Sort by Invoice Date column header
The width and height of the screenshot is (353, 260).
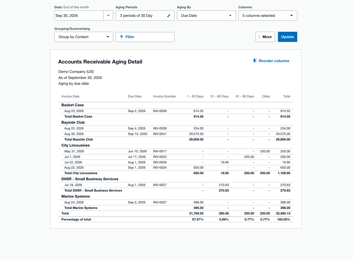point(70,96)
